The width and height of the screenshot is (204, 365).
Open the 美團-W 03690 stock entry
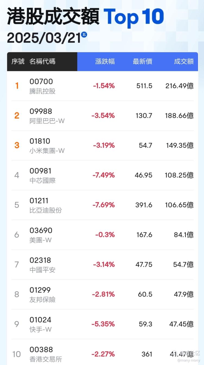point(103,235)
